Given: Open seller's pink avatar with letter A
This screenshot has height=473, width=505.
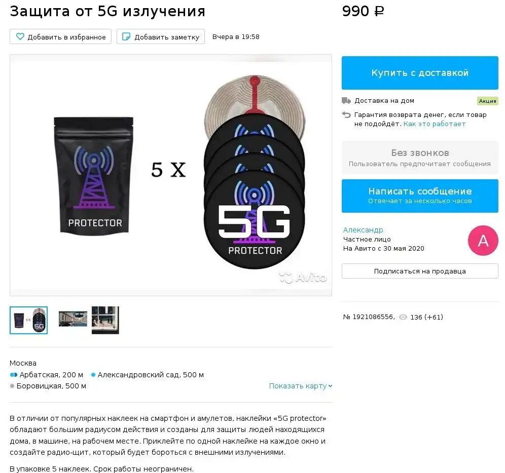Looking at the screenshot, I should pos(483,241).
